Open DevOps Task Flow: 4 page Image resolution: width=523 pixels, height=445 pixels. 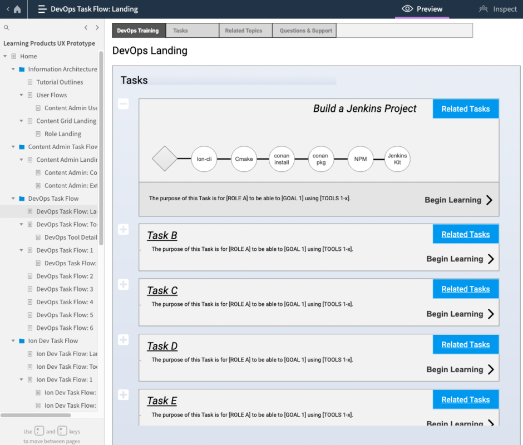[65, 302]
